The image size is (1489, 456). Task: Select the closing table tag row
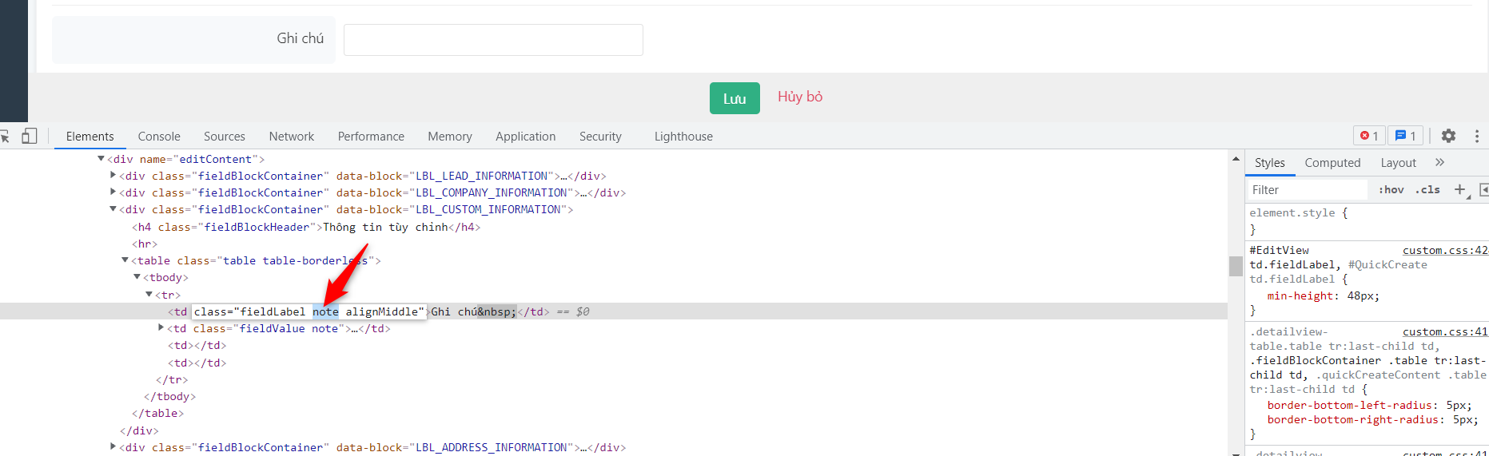click(157, 413)
